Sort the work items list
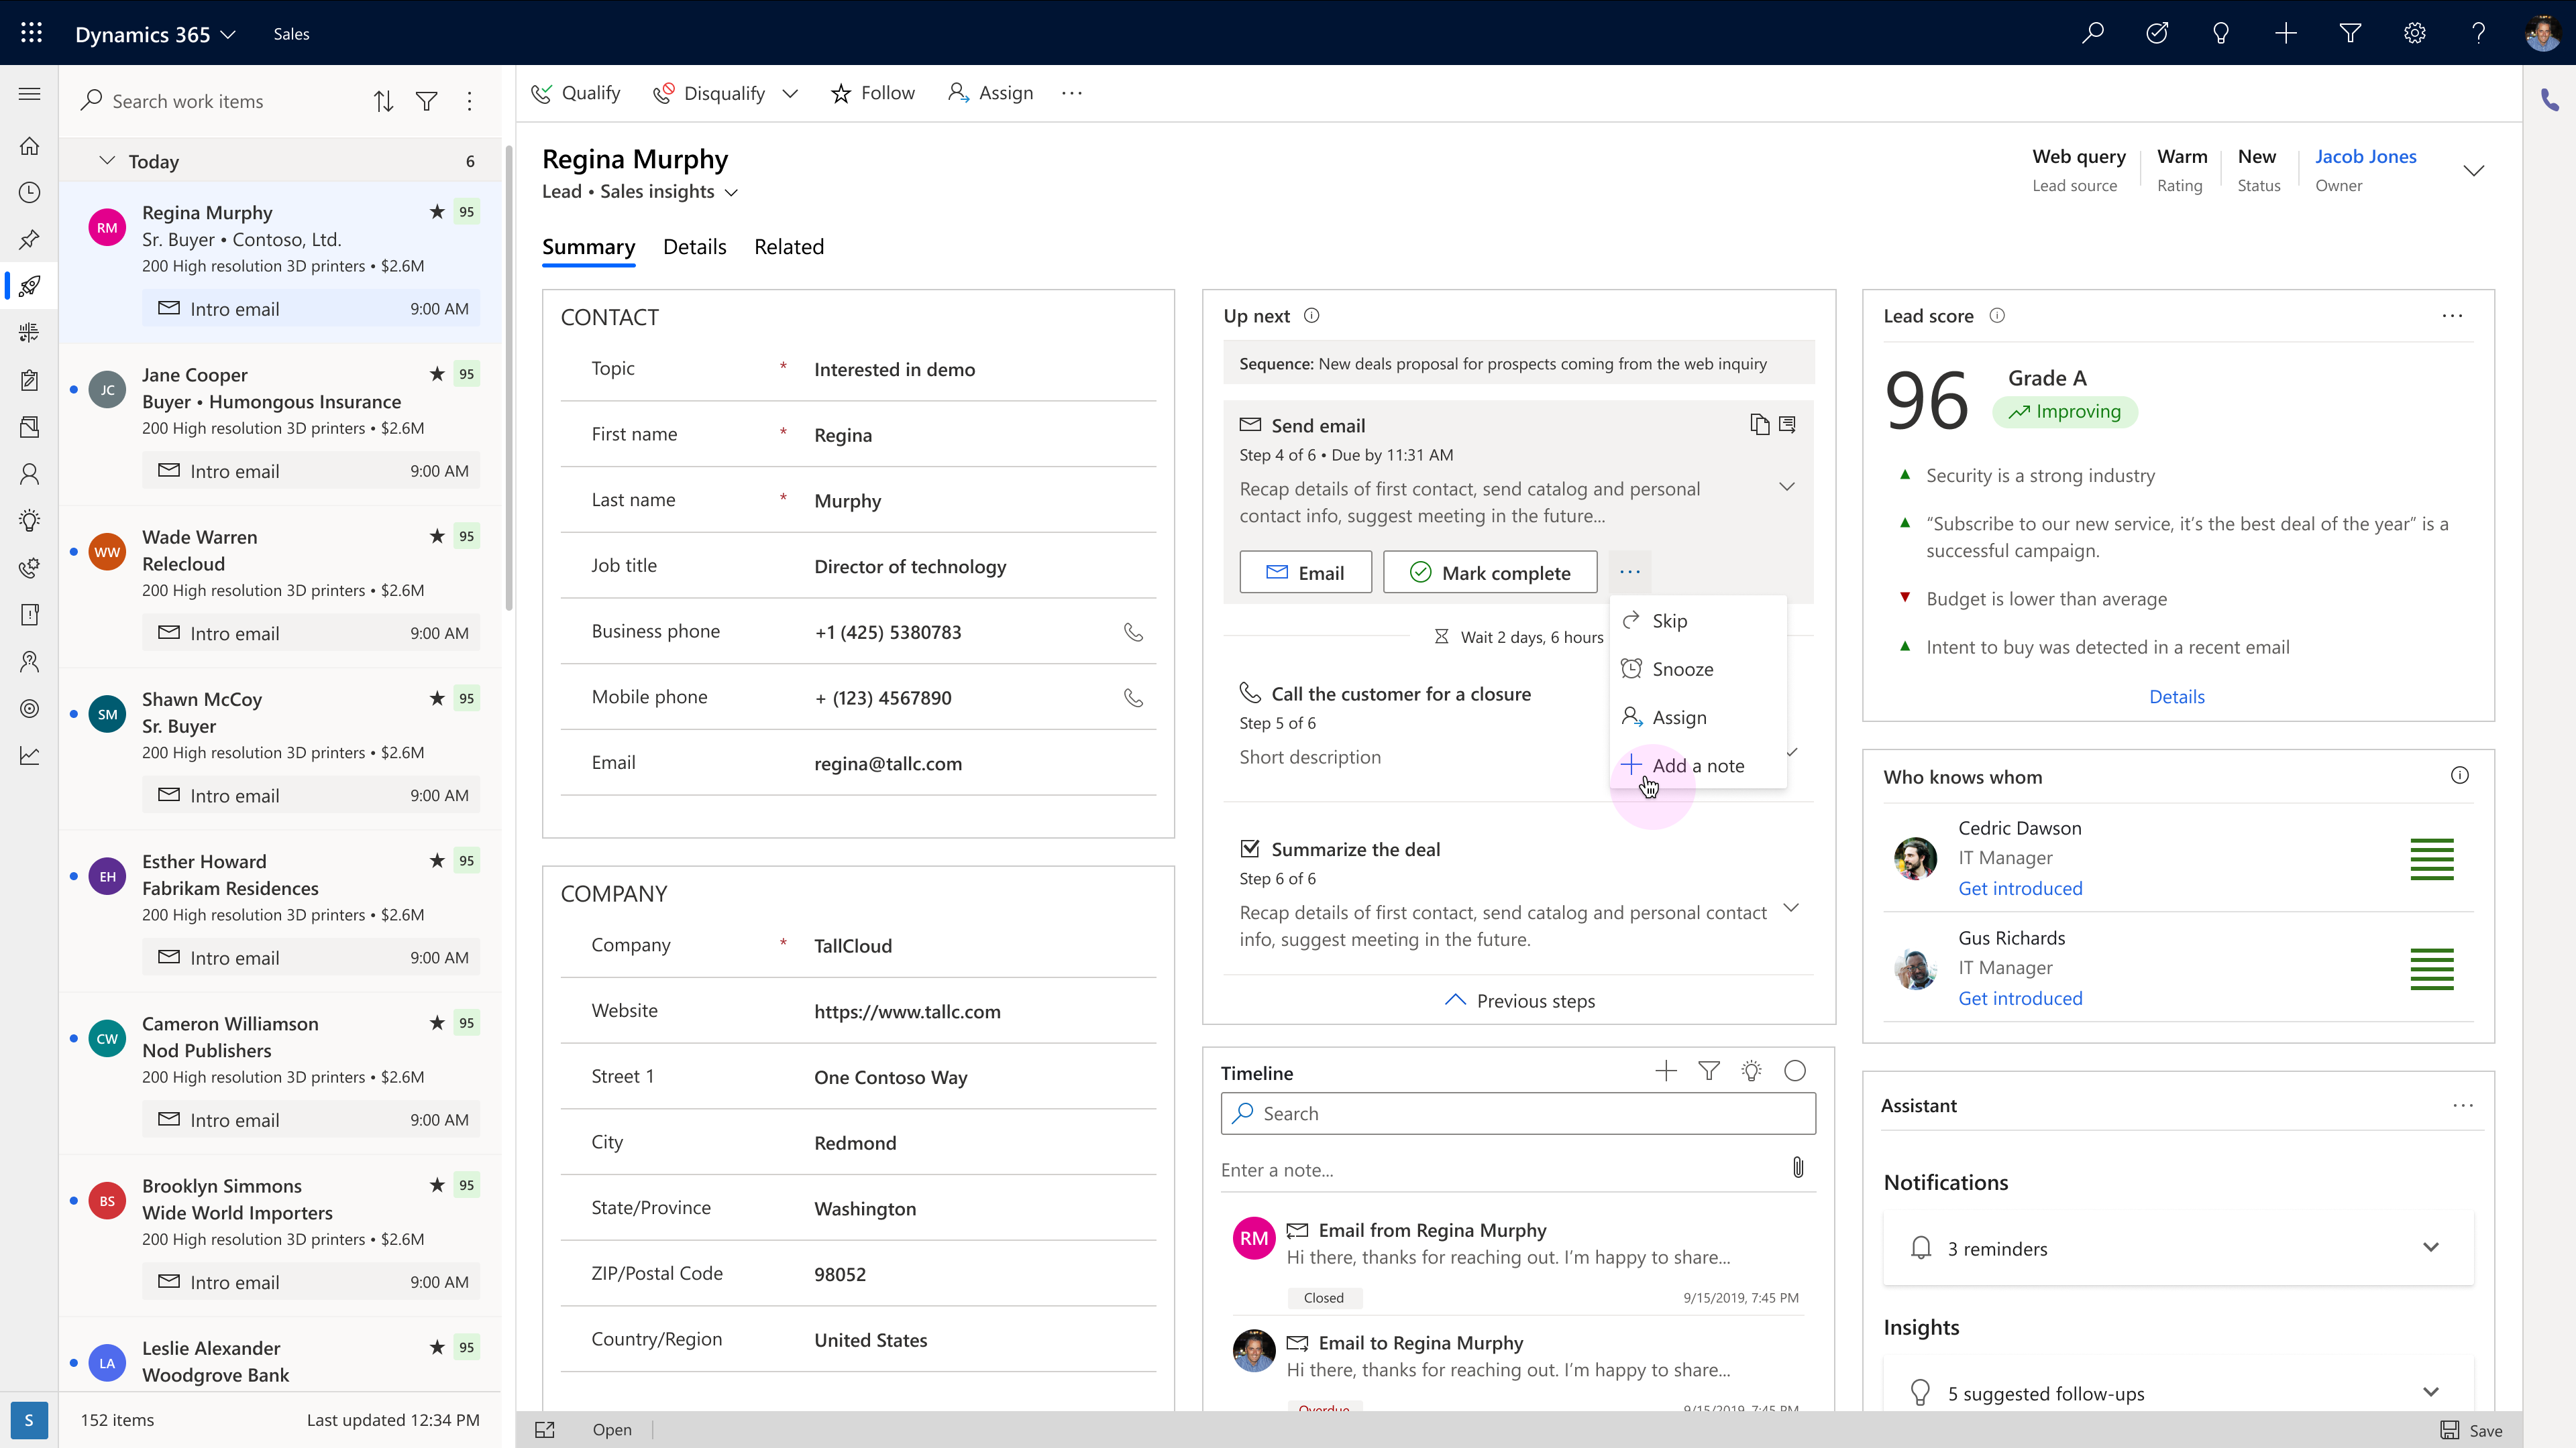 384,101
